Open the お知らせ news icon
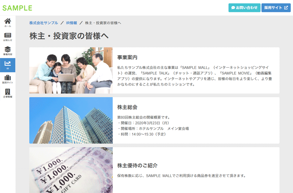 coord(8,35)
